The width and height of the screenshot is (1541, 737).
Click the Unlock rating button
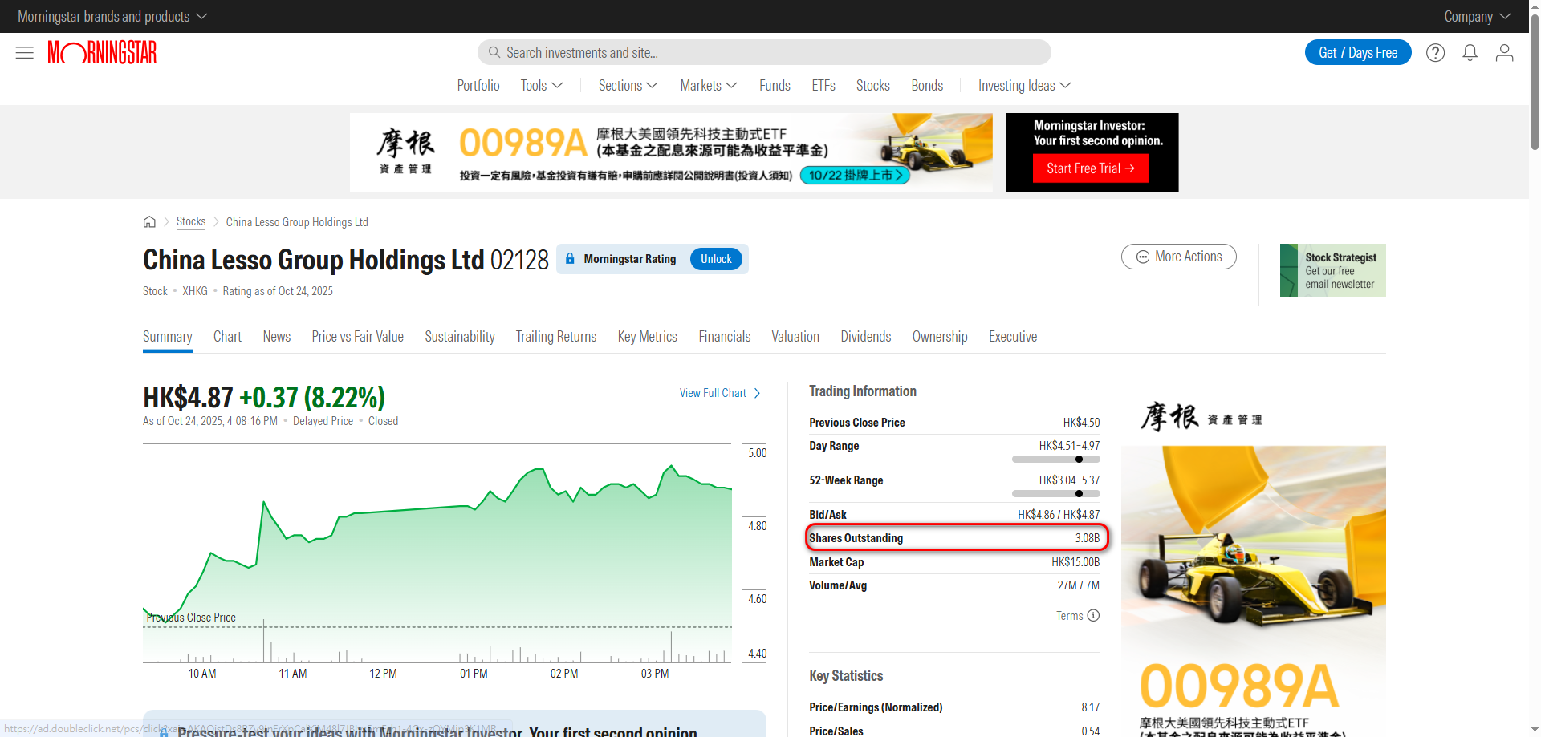coord(716,259)
